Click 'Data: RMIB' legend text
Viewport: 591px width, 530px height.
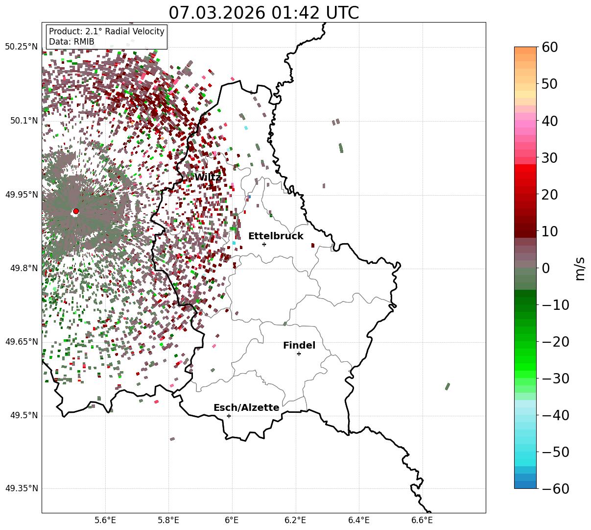click(71, 42)
